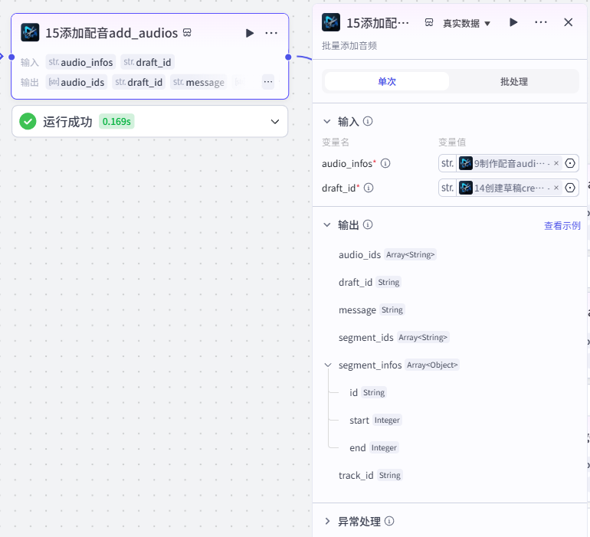Screen dimensions: 590x537
Task: Show info tooltip for 输入 section
Action: click(x=368, y=121)
